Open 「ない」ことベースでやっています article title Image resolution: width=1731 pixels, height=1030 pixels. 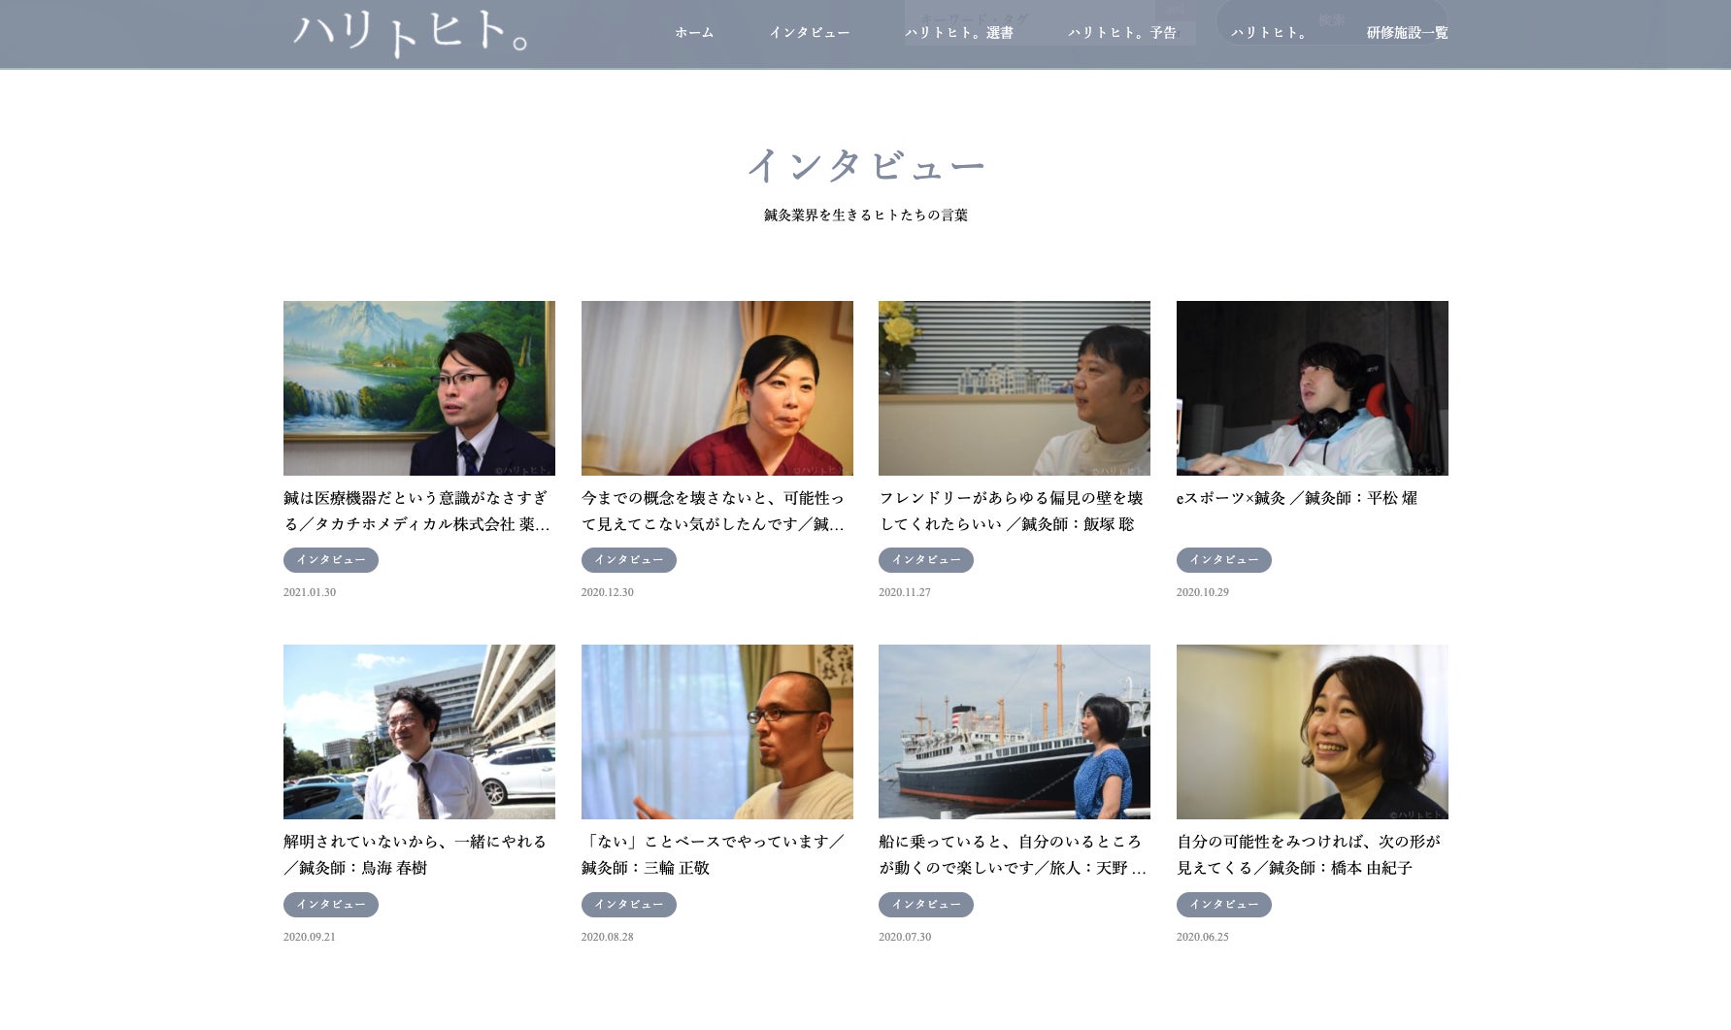point(713,854)
